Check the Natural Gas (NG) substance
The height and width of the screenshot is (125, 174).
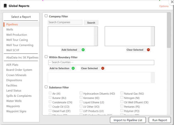[x=122, y=93]
